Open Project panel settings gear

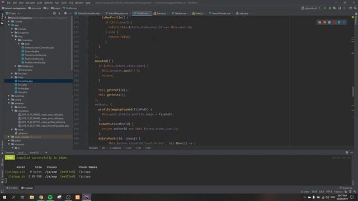point(65,13)
